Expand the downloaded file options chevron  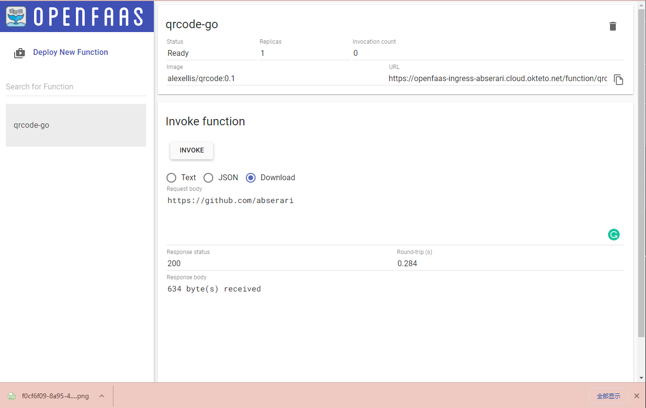click(102, 396)
